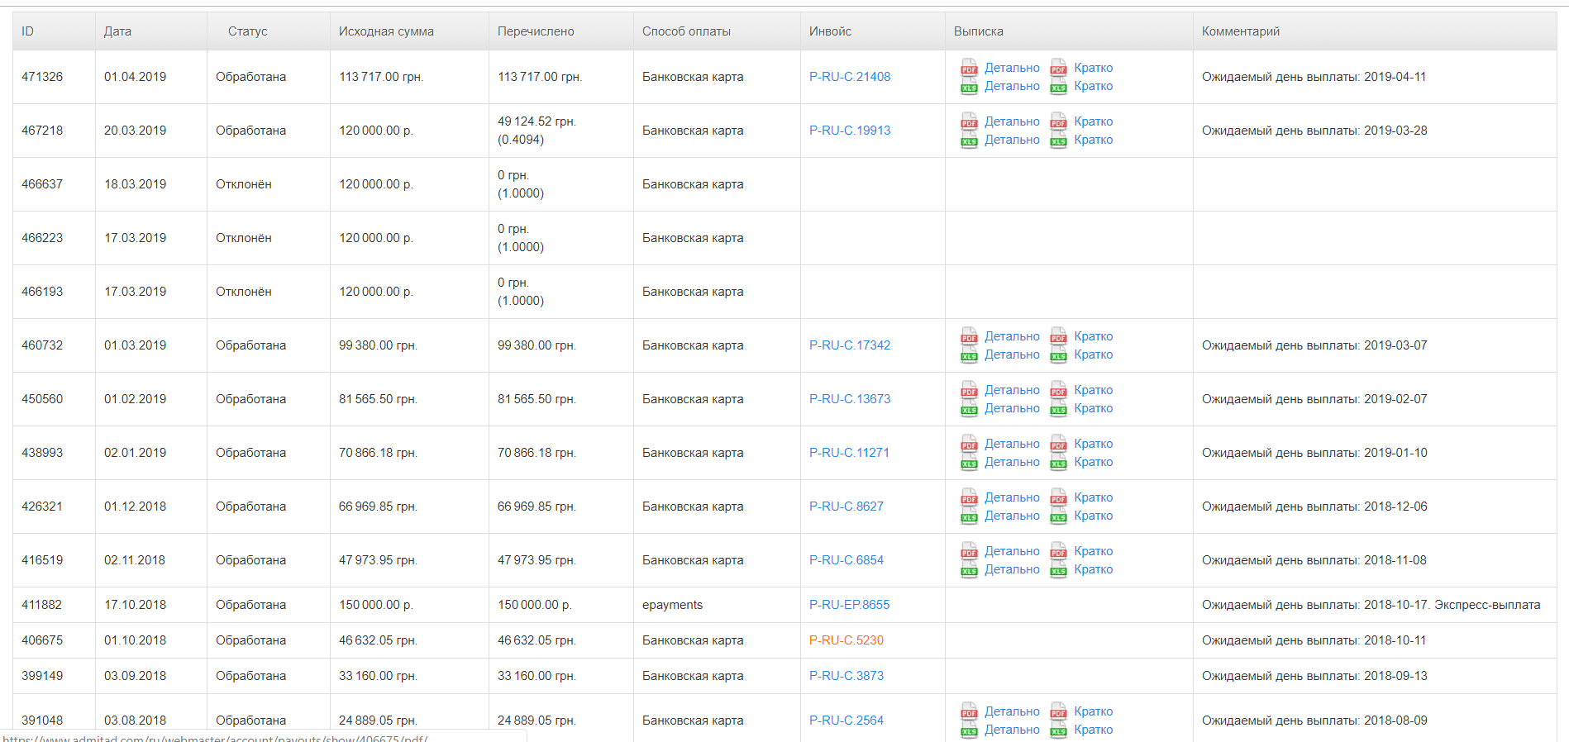The height and width of the screenshot is (742, 1569).
Task: Click the "Дата" column header
Action: 117,31
